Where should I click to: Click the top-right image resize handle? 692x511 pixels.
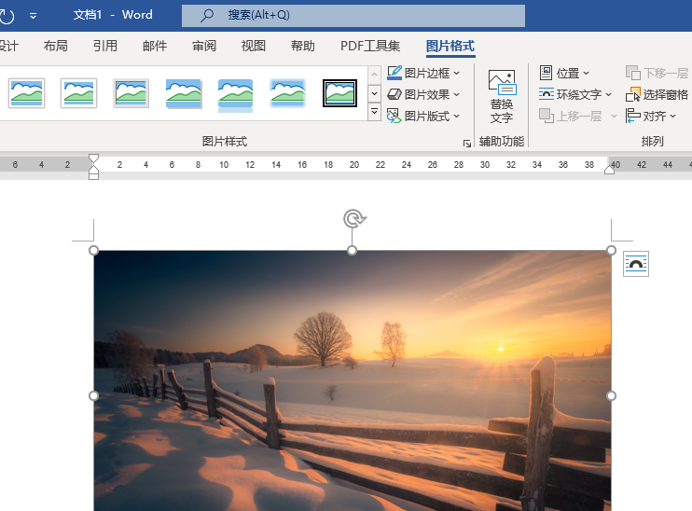click(611, 250)
